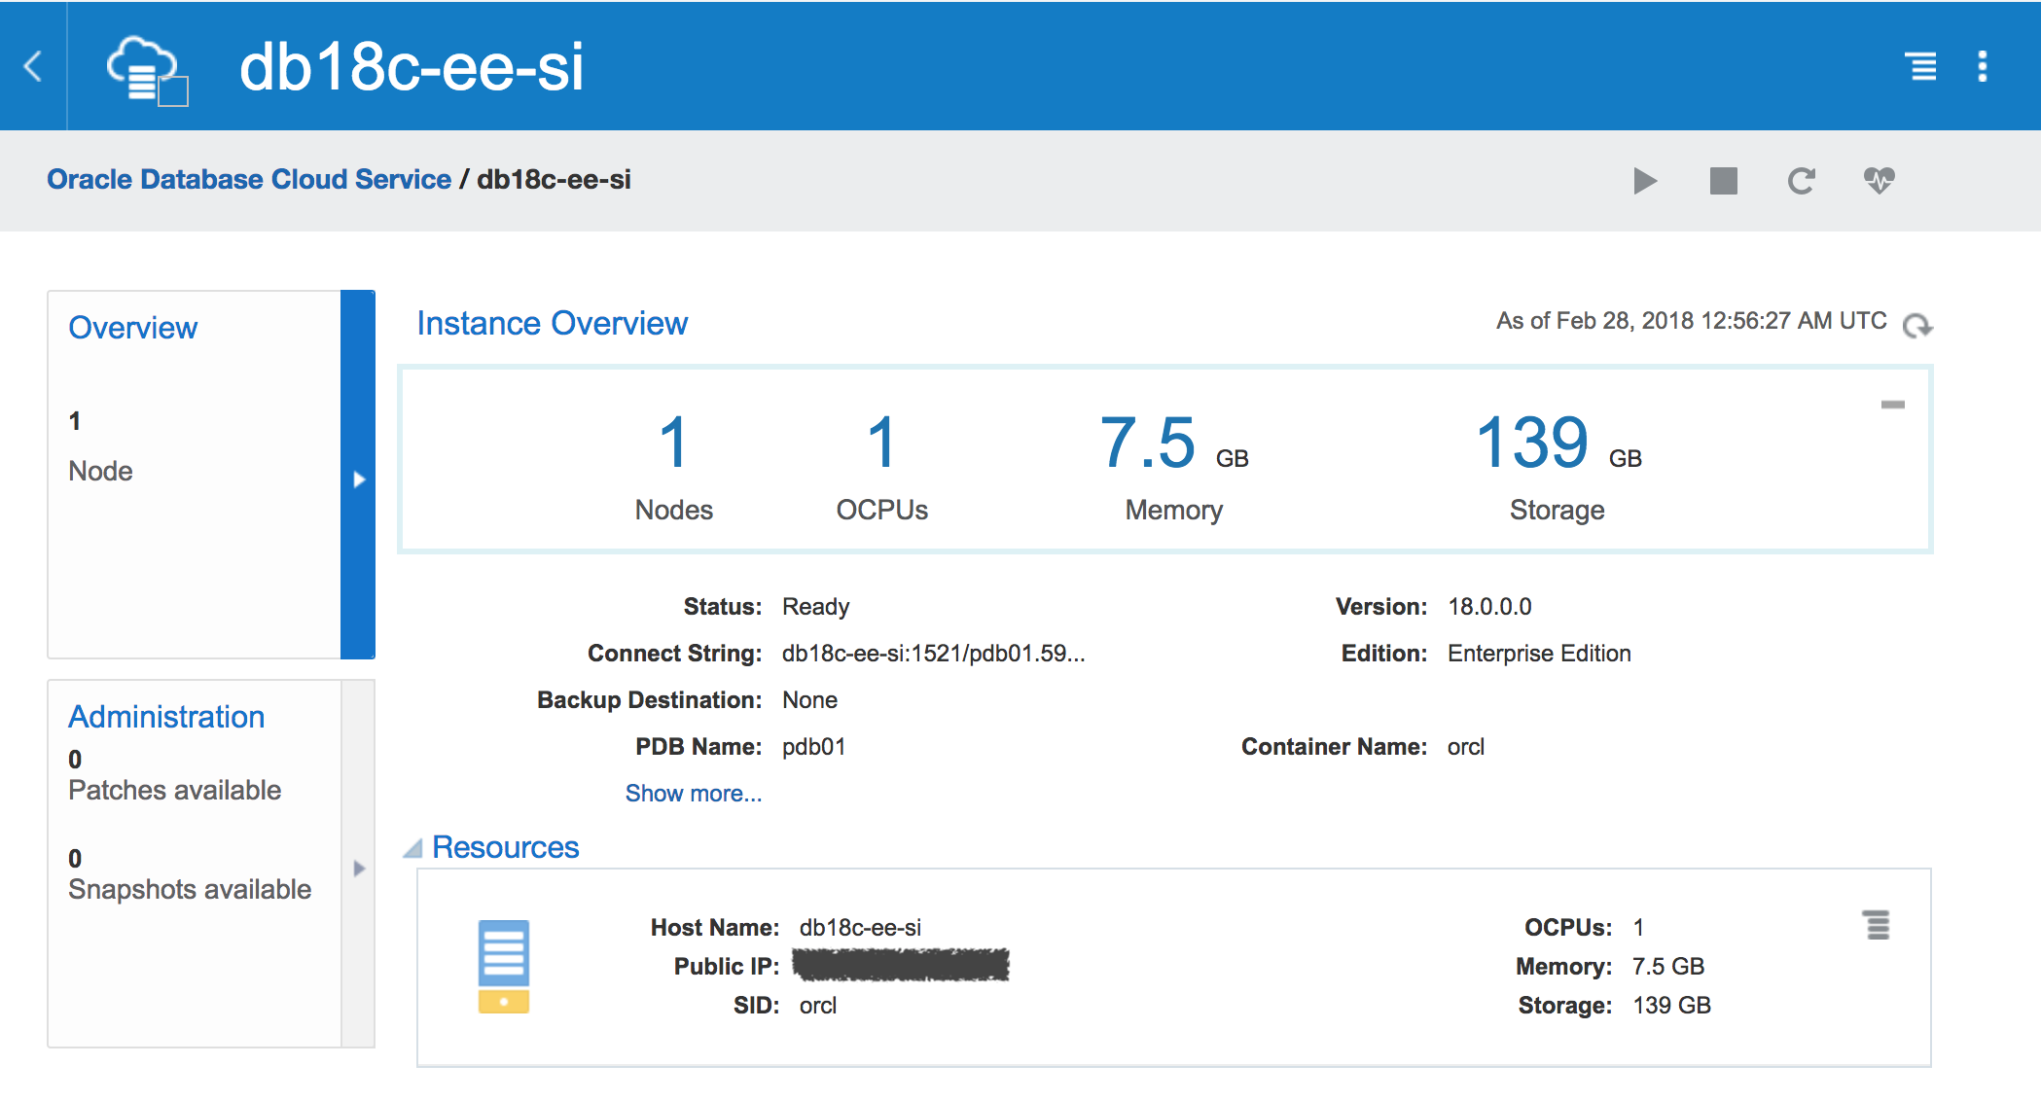
Task: Click the Instance Overview heading
Action: tap(553, 323)
